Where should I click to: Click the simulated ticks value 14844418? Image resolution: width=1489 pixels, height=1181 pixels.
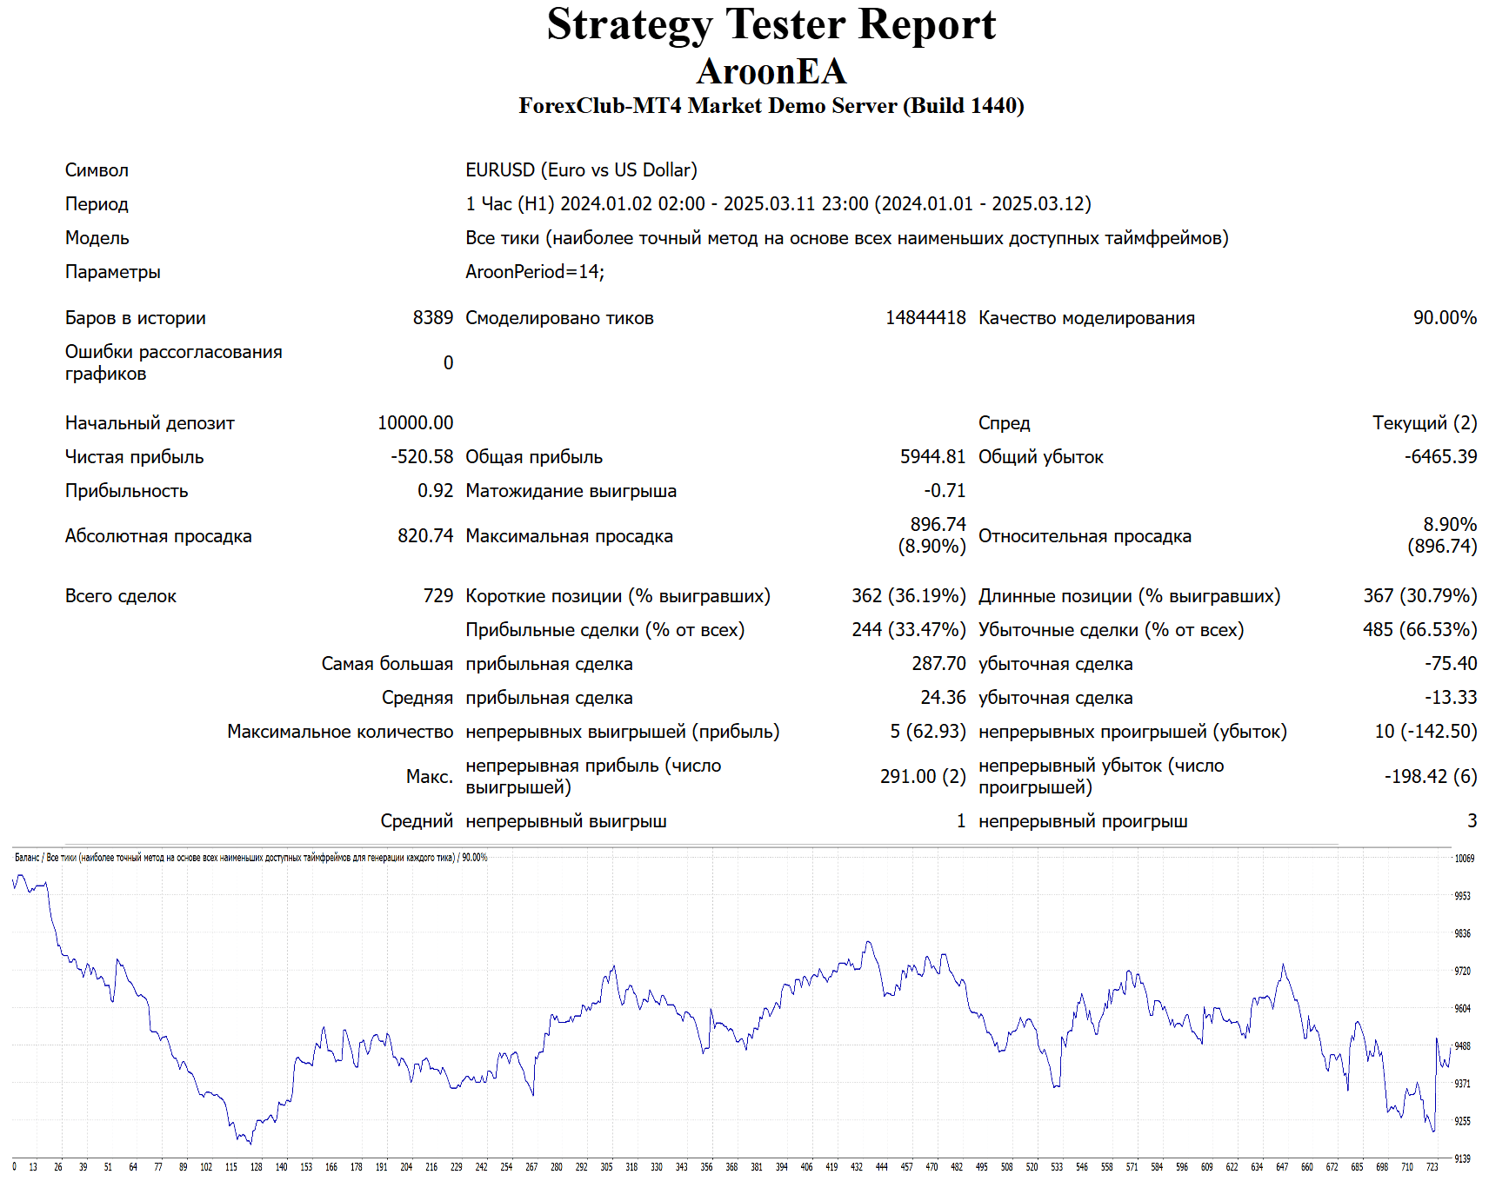925,318
